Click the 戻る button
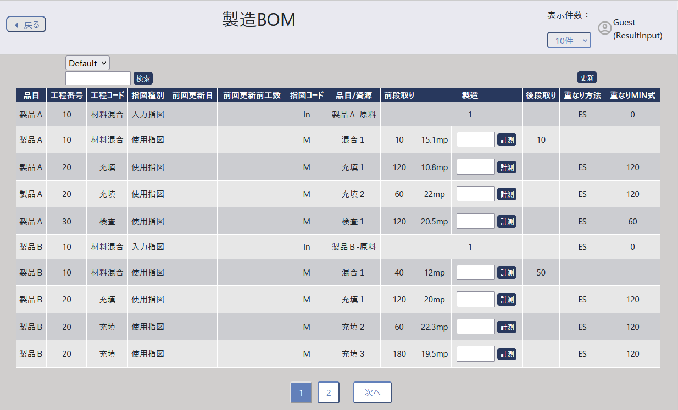The image size is (678, 410). (26, 24)
